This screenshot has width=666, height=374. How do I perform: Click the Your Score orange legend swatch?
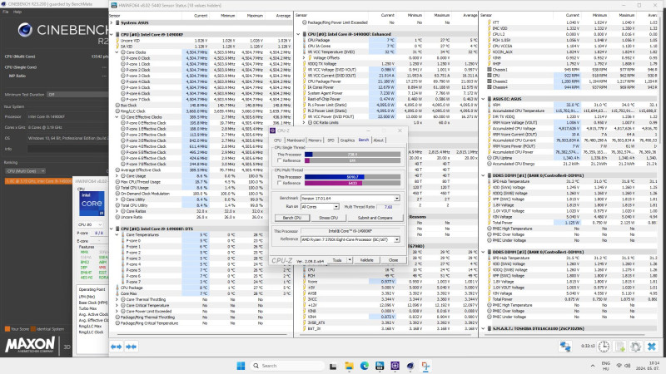pos(7,328)
